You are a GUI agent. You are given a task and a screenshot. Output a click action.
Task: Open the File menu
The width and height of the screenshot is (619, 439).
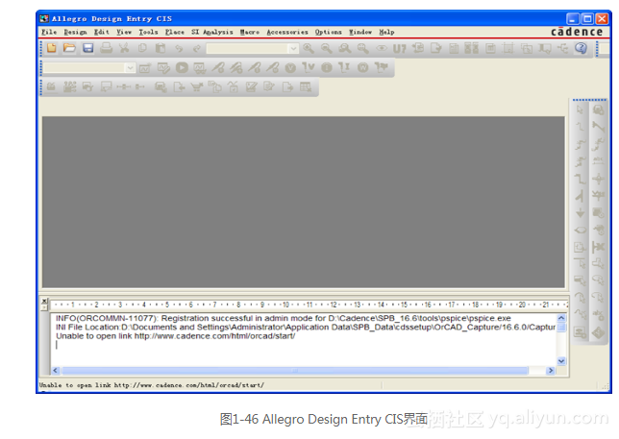49,32
